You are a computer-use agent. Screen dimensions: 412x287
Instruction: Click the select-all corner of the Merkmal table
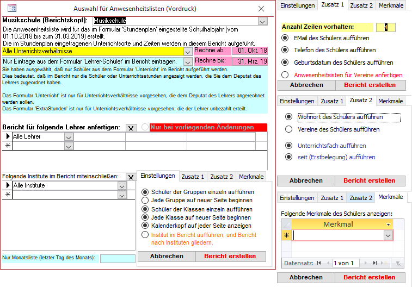point(286,224)
